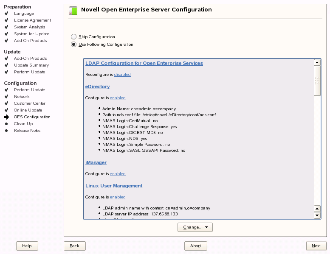Click the Help button
Viewport: 330px width, 254px height.
27,246
